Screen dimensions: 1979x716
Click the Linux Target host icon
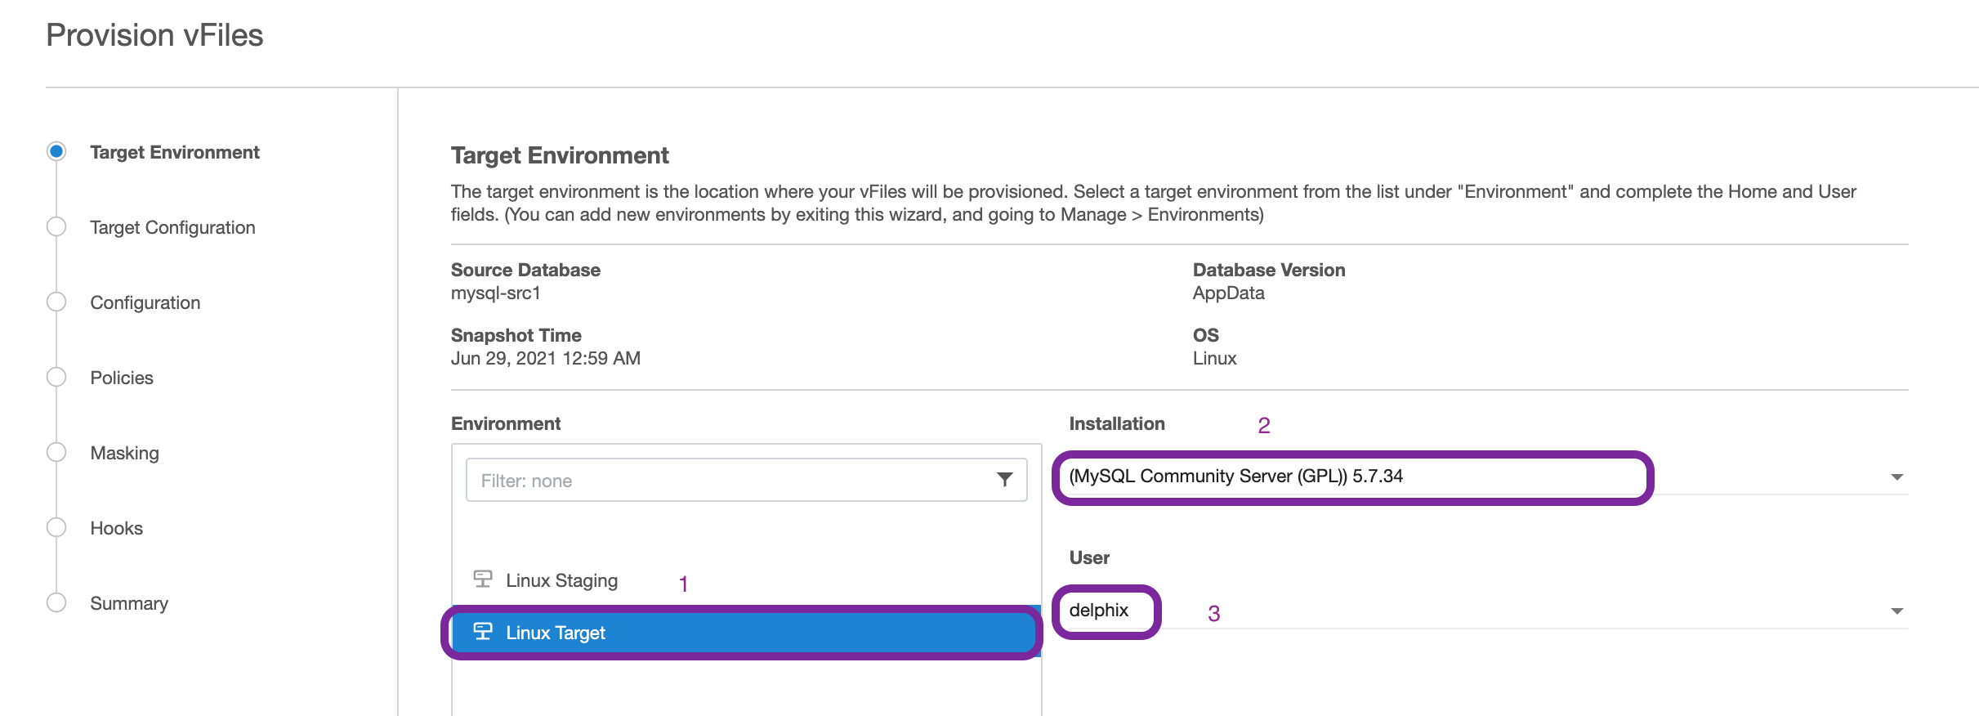(x=483, y=632)
